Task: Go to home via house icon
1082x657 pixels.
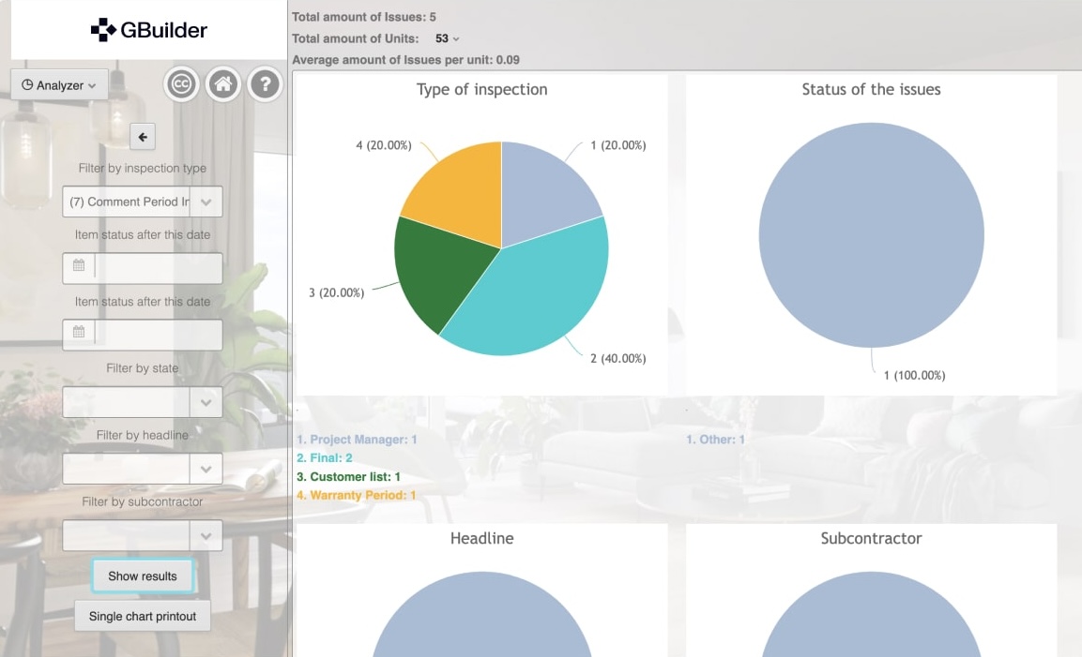Action: click(x=223, y=84)
